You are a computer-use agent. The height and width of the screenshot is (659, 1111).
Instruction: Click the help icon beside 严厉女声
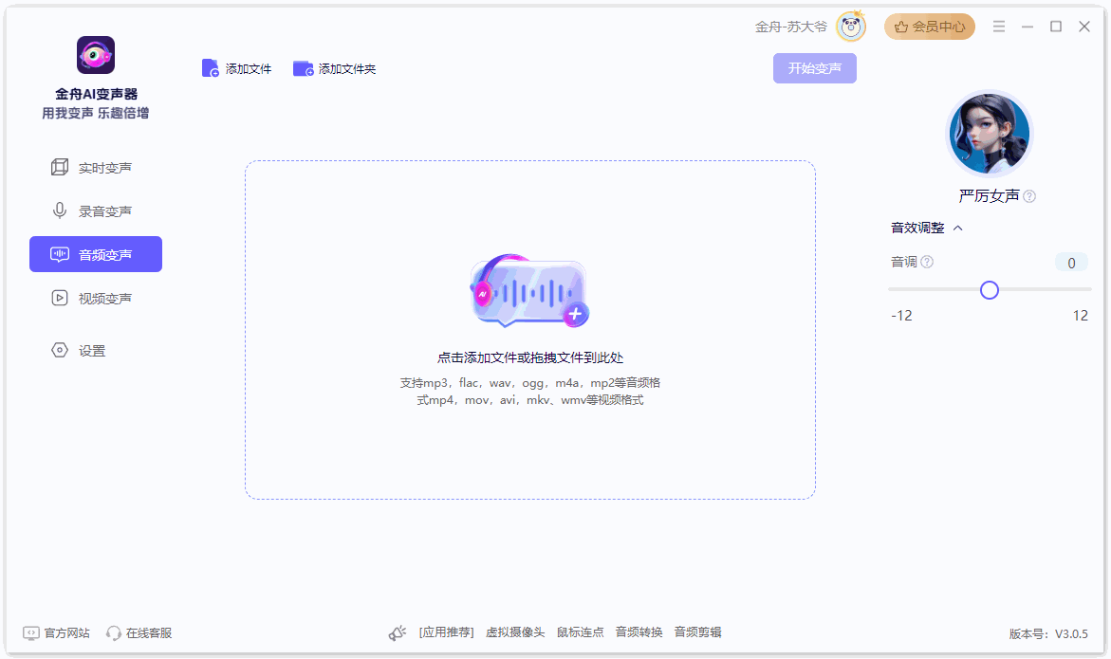(1029, 196)
